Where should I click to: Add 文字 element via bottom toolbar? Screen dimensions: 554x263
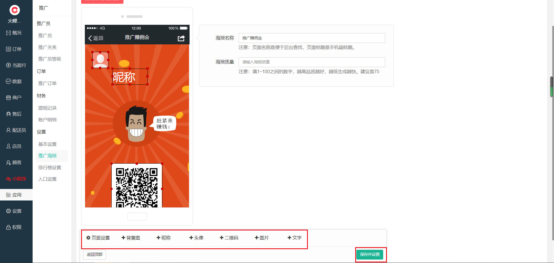point(294,238)
